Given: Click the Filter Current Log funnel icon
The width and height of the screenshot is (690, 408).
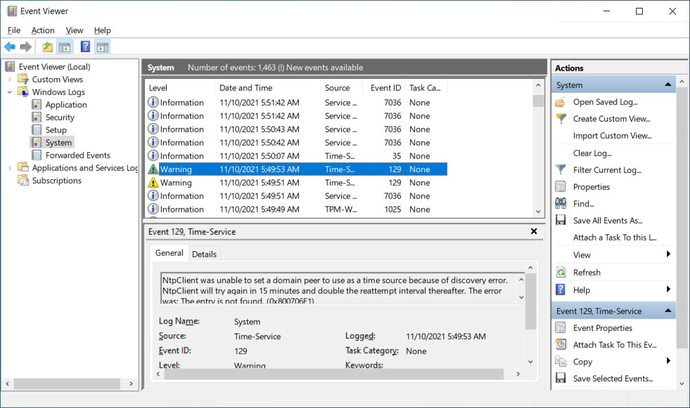Looking at the screenshot, I should pos(561,170).
